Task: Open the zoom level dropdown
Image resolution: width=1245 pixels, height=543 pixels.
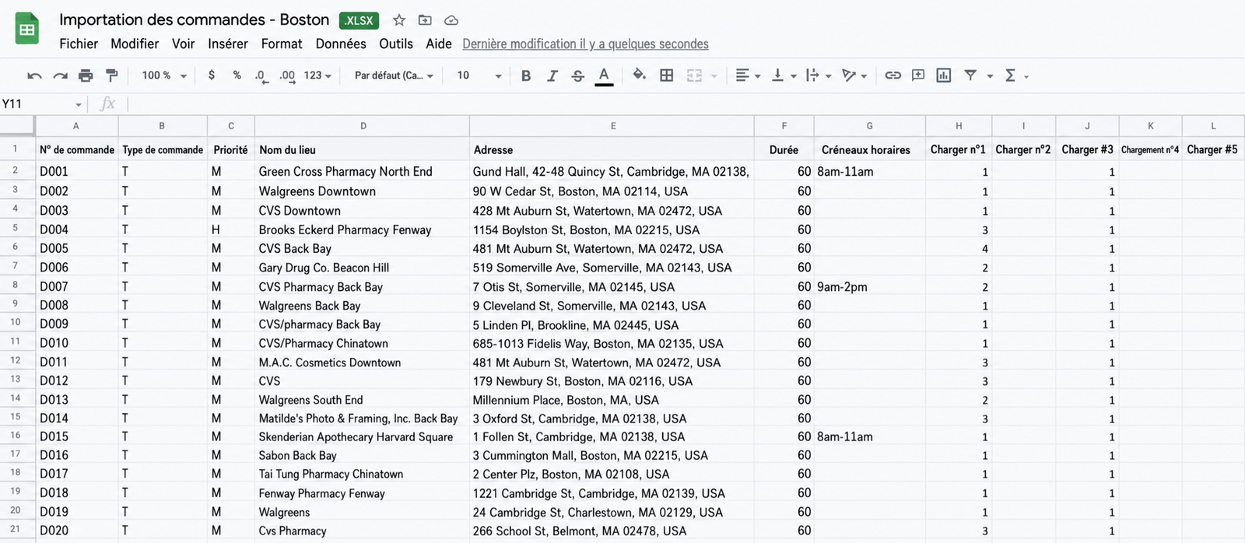Action: click(x=164, y=75)
